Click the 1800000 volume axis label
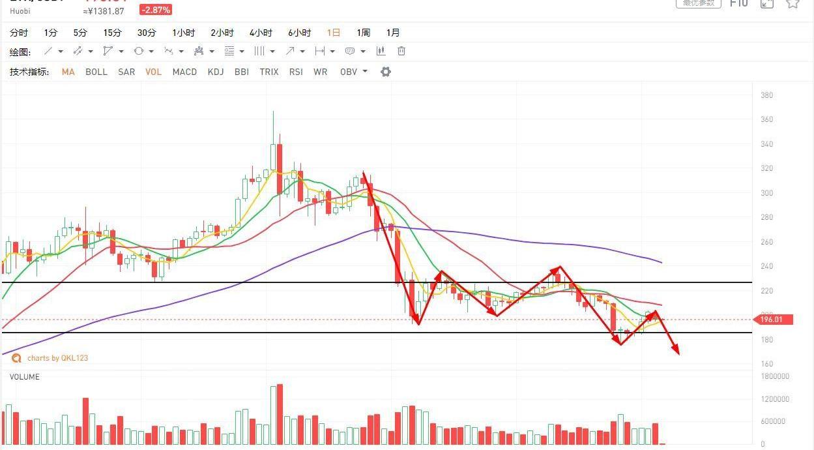This screenshot has height=450, width=814. [x=775, y=376]
